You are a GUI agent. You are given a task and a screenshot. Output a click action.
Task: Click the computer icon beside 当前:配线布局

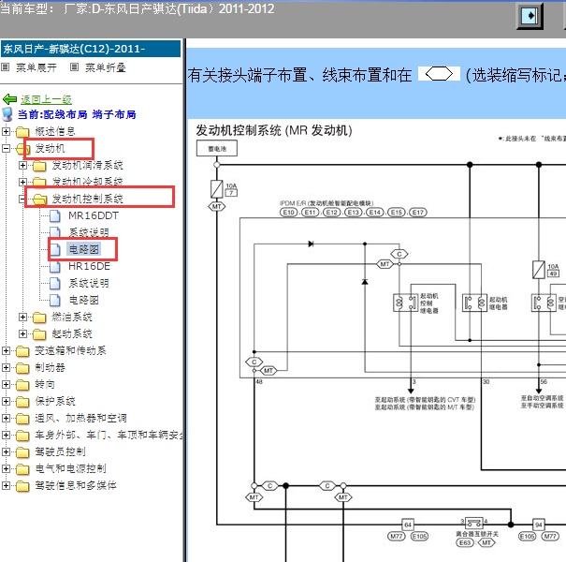pos(7,114)
